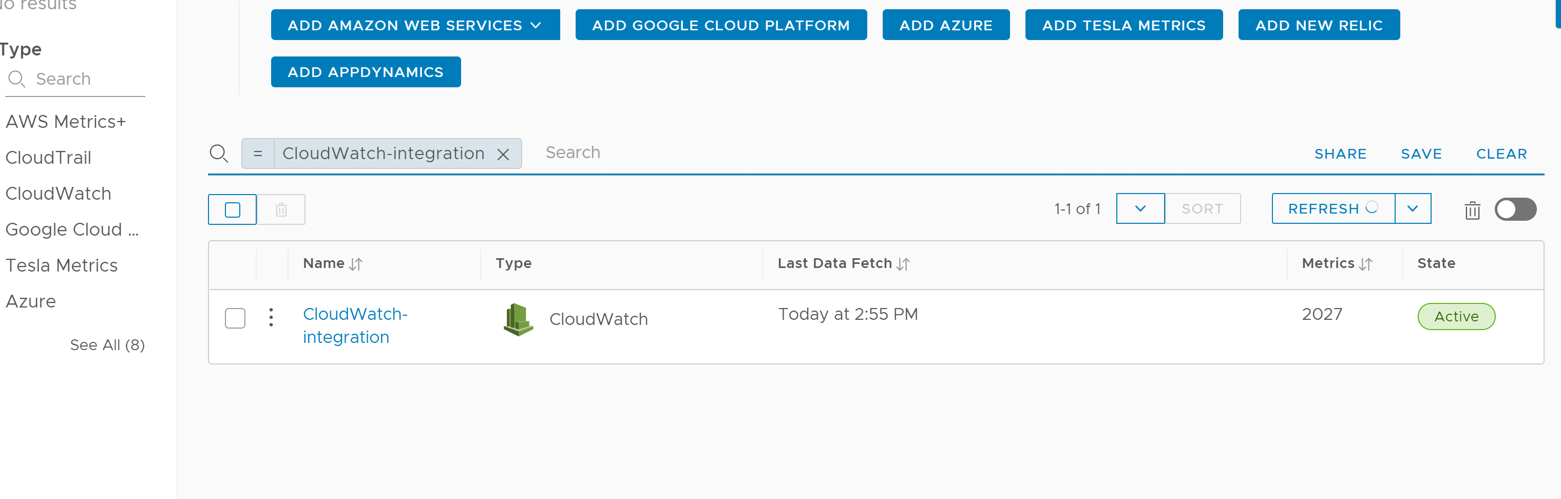Click the disabled trash icon next to select-all
The width and height of the screenshot is (1561, 499).
click(281, 210)
